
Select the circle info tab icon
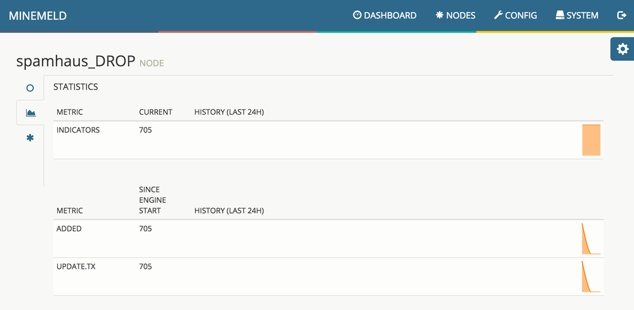click(x=30, y=87)
